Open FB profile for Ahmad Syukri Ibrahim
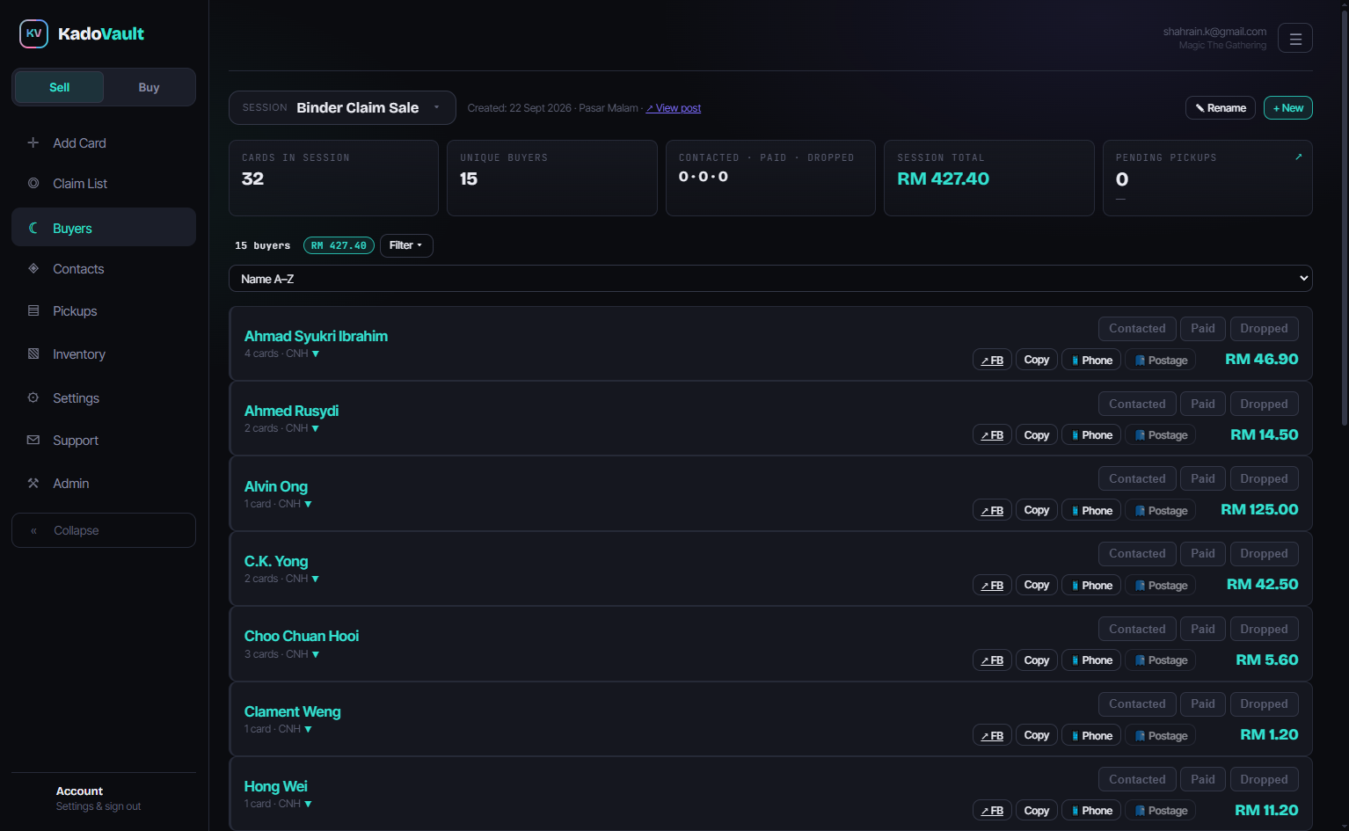The width and height of the screenshot is (1349, 831). coord(992,360)
